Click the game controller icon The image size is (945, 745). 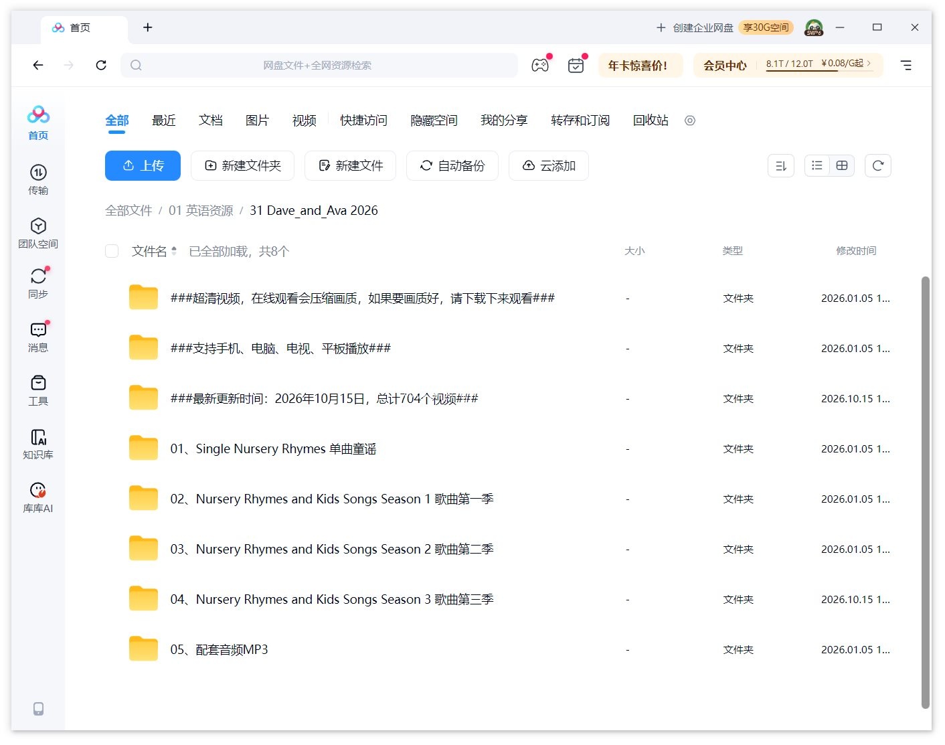pyautogui.click(x=540, y=65)
